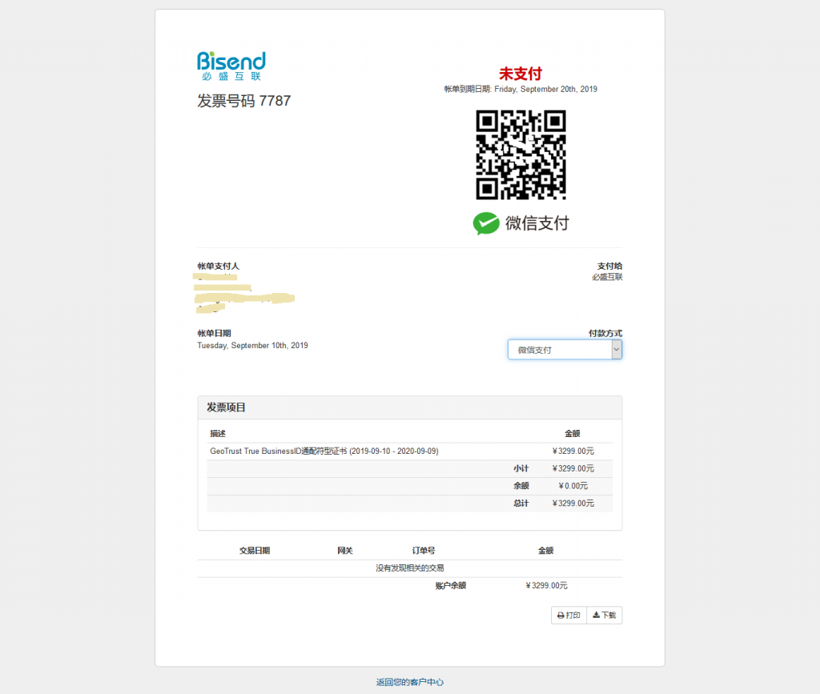Click the ¥0.00元 credit amount

tap(573, 486)
